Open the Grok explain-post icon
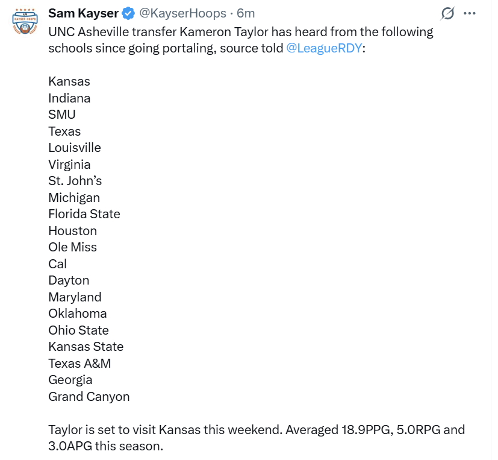 [447, 13]
